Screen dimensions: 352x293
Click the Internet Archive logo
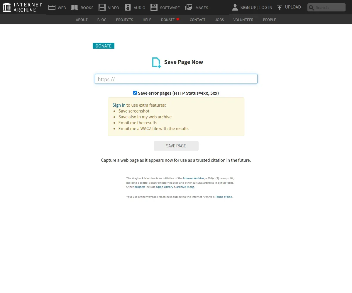tap(22, 7)
